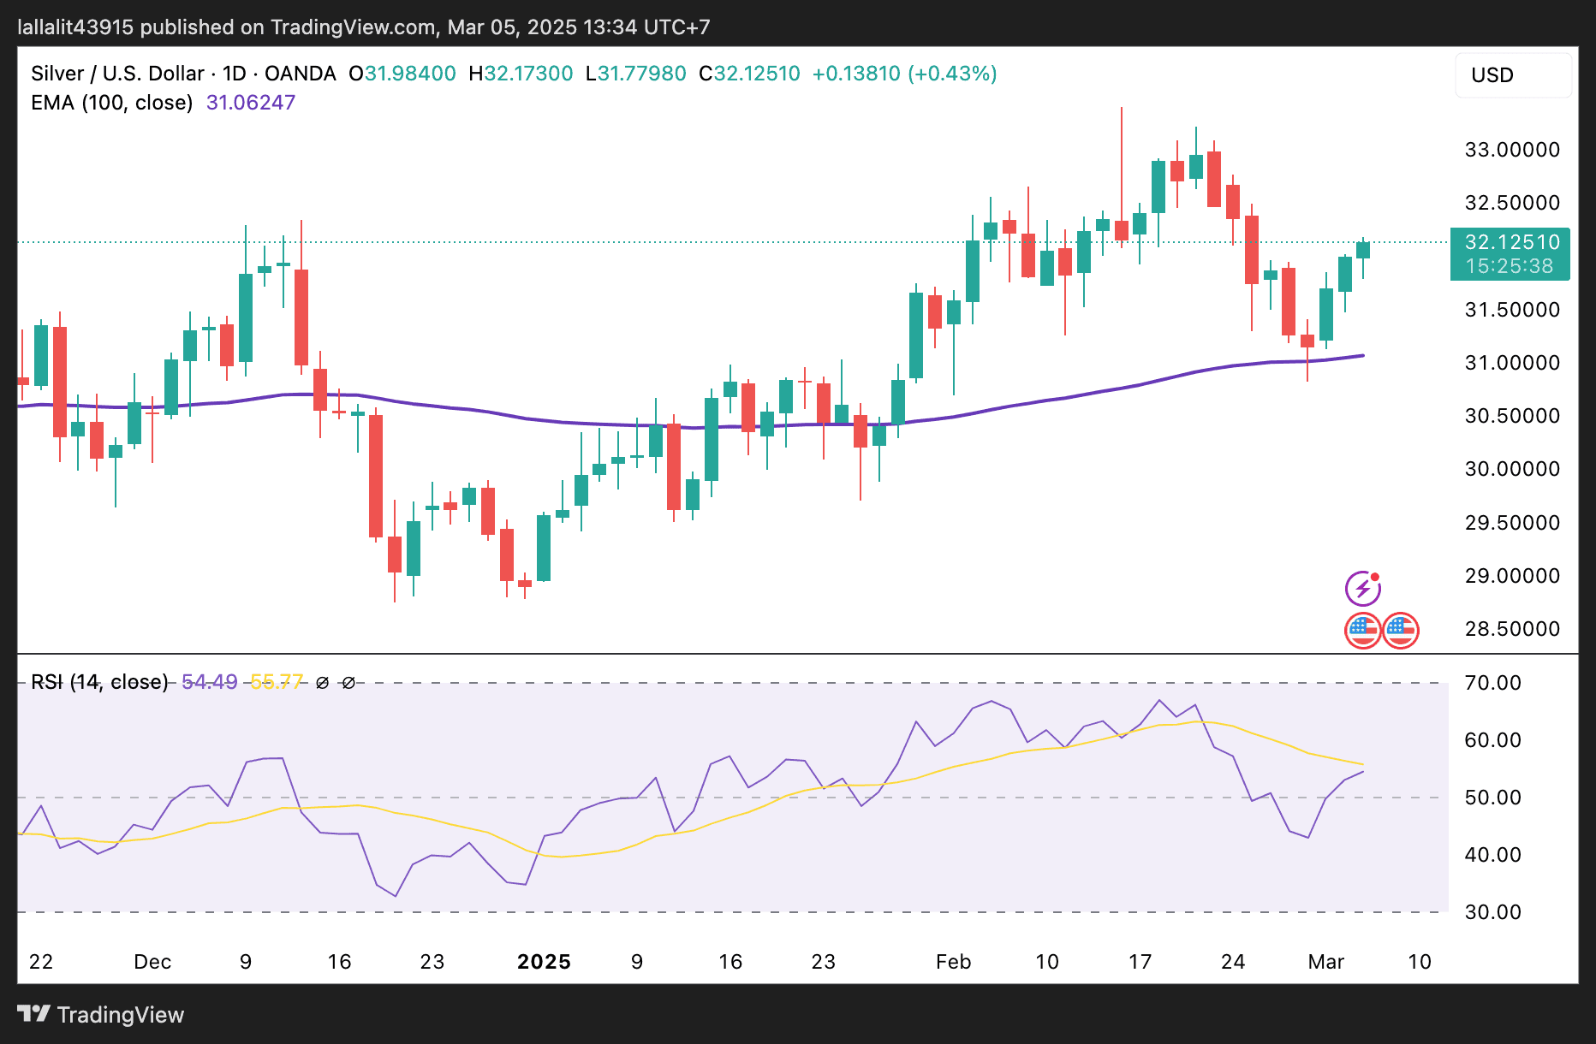
Task: Click the teal 32.12510 price label on the scale
Action: 1510,242
